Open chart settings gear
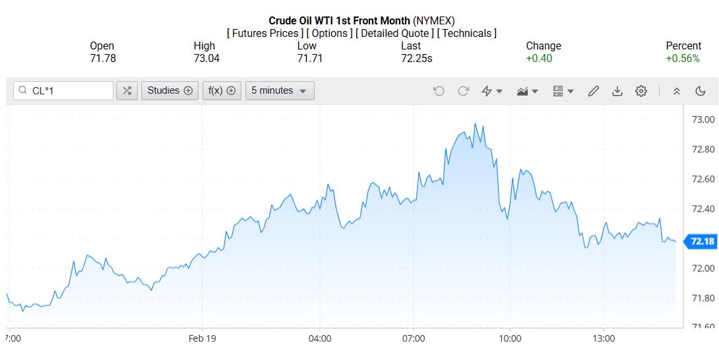 pos(641,91)
